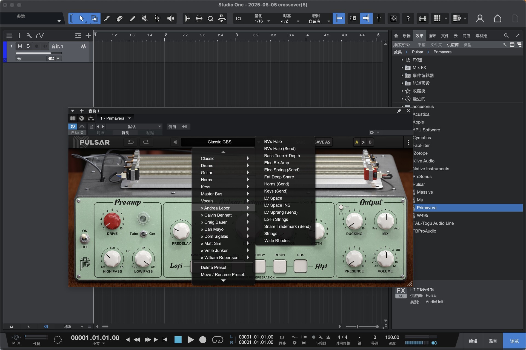This screenshot has width=526, height=350.
Task: Activate the Listen speaker tool
Action: coord(170,18)
